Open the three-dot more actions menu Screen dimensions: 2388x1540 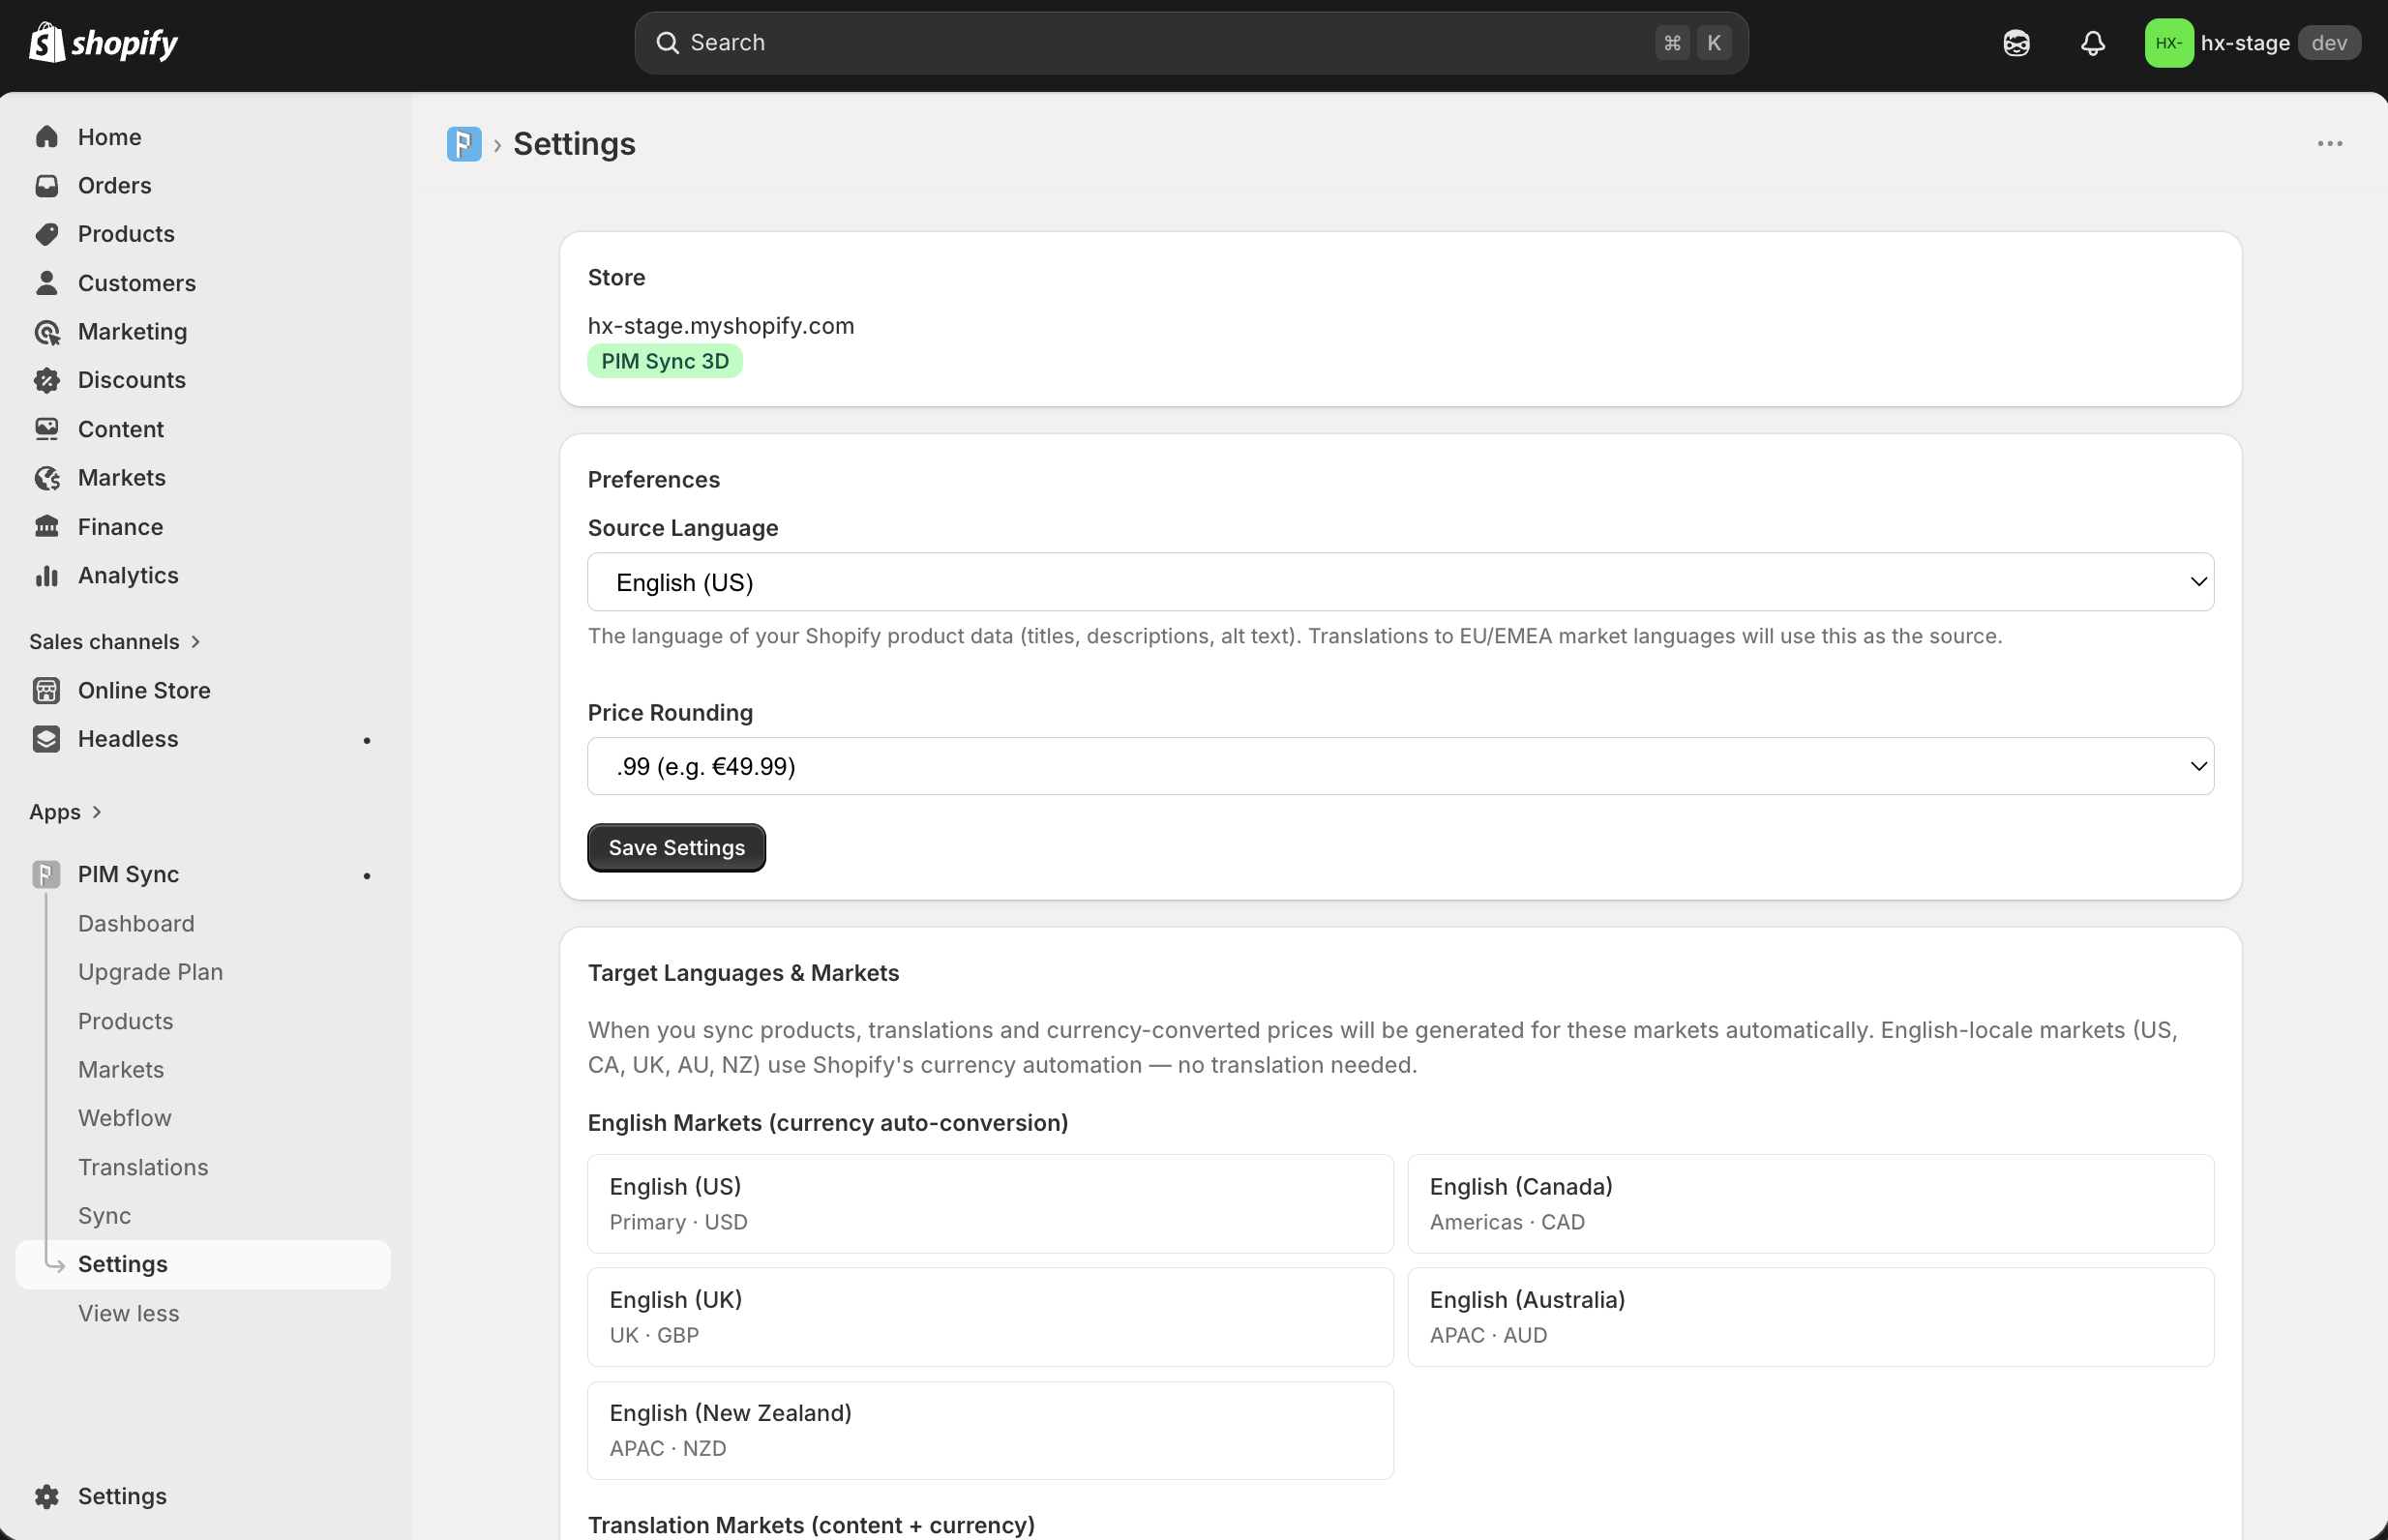pyautogui.click(x=2330, y=144)
